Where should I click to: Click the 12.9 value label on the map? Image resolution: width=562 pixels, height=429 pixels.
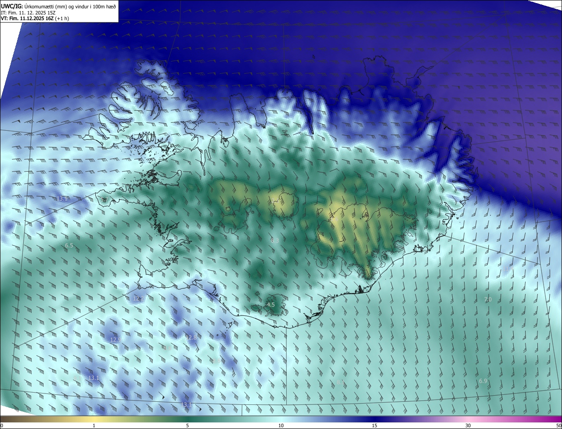115,340
